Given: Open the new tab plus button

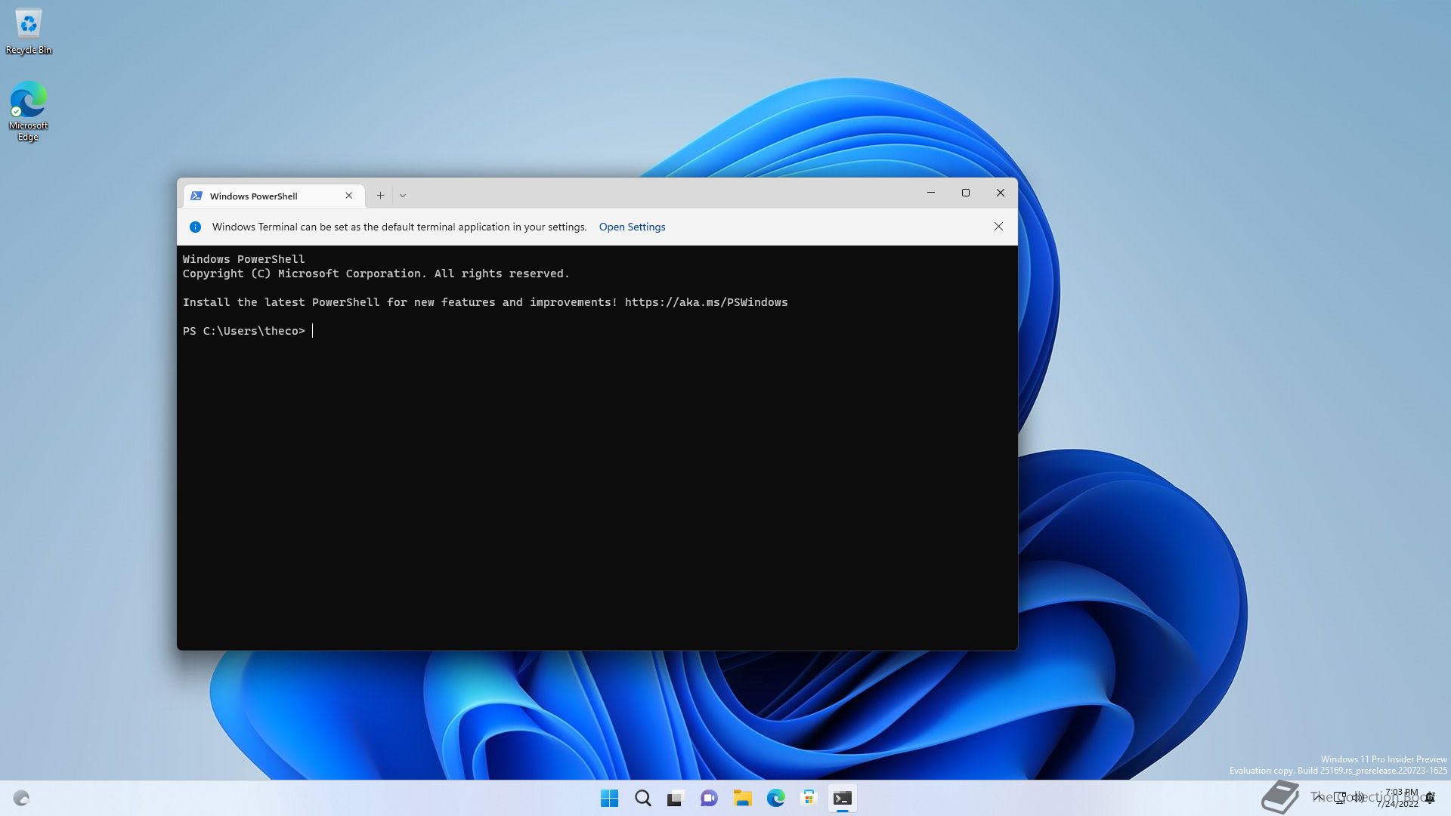Looking at the screenshot, I should pos(380,196).
